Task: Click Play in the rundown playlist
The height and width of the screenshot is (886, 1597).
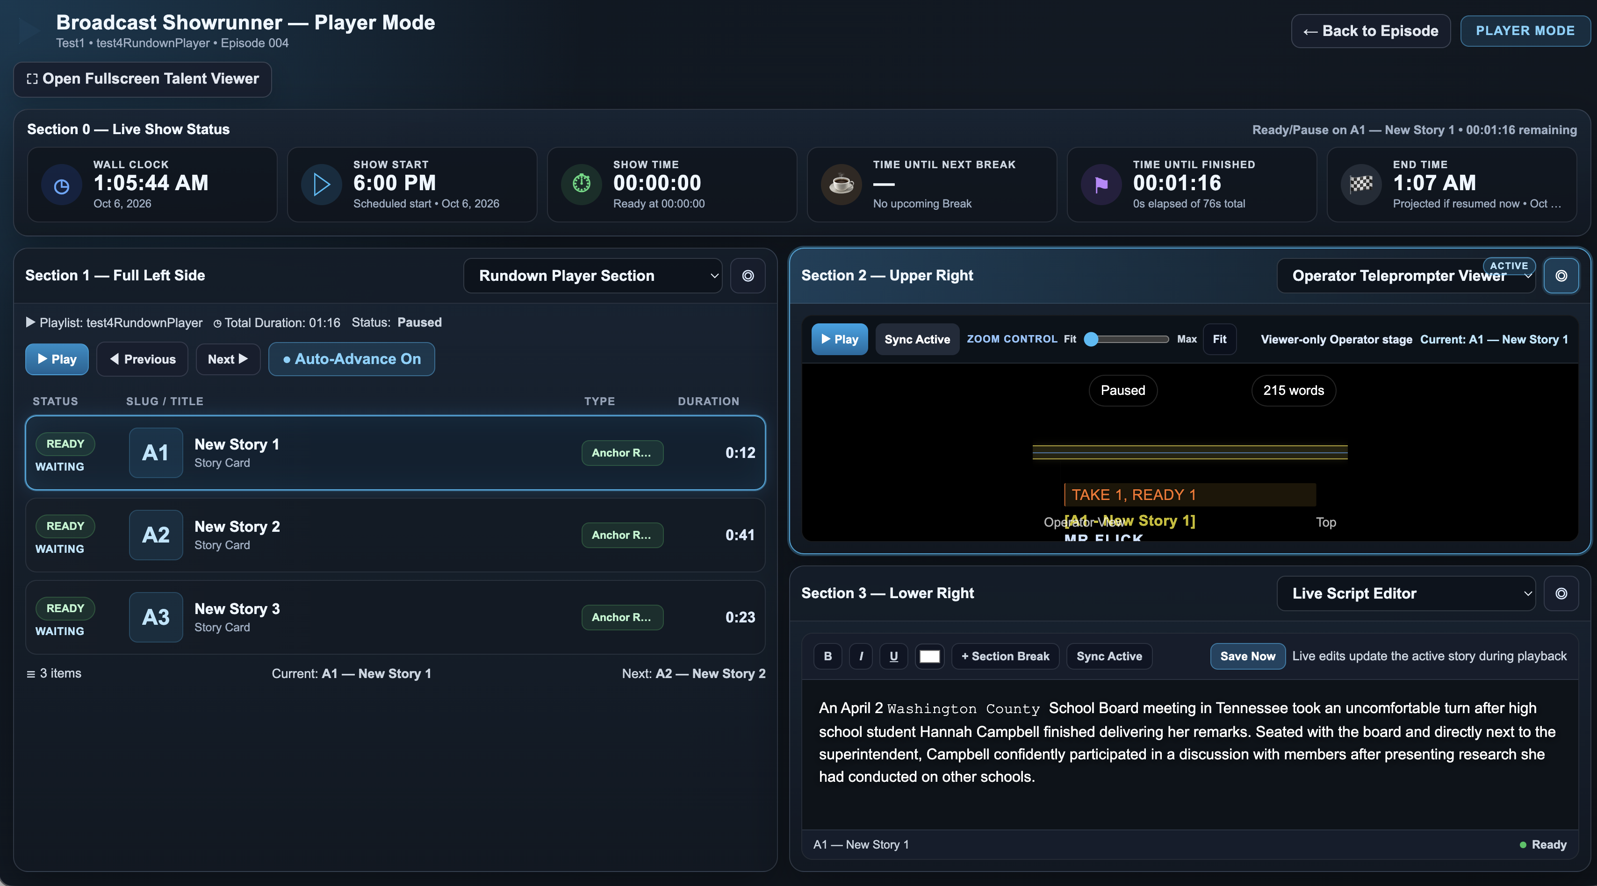Action: click(57, 359)
